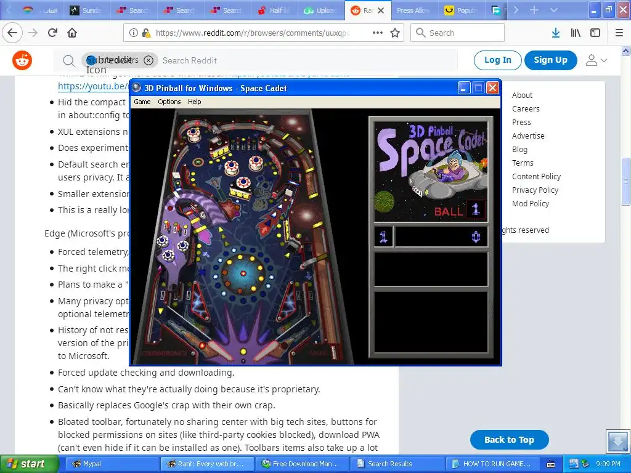Click the floating download panel icon at bottom right
Viewport: 631px width, 473px height.
(x=617, y=441)
